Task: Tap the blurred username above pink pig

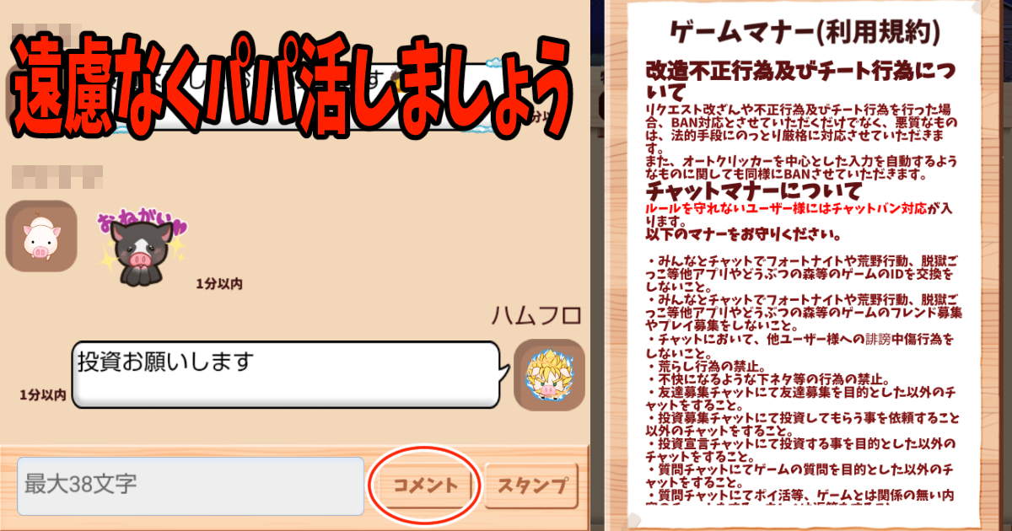Action: point(58,178)
